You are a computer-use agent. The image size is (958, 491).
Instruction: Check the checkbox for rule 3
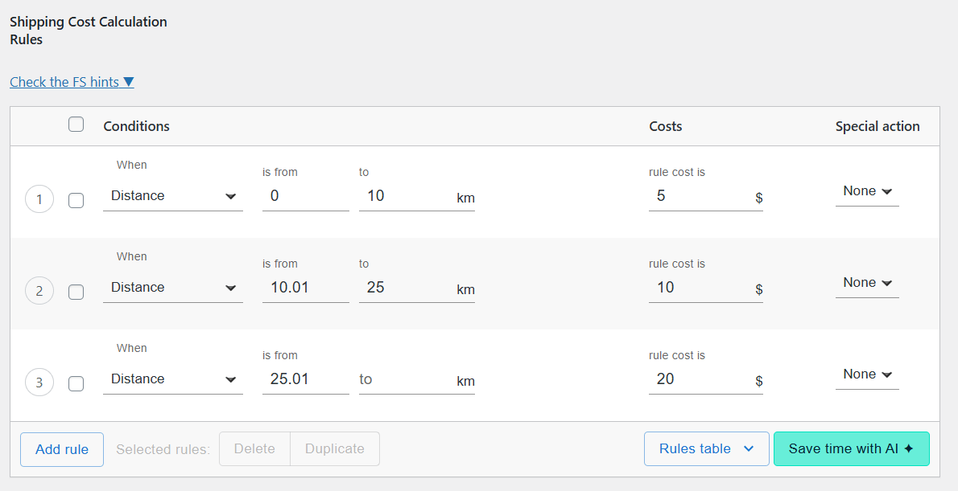pyautogui.click(x=76, y=383)
